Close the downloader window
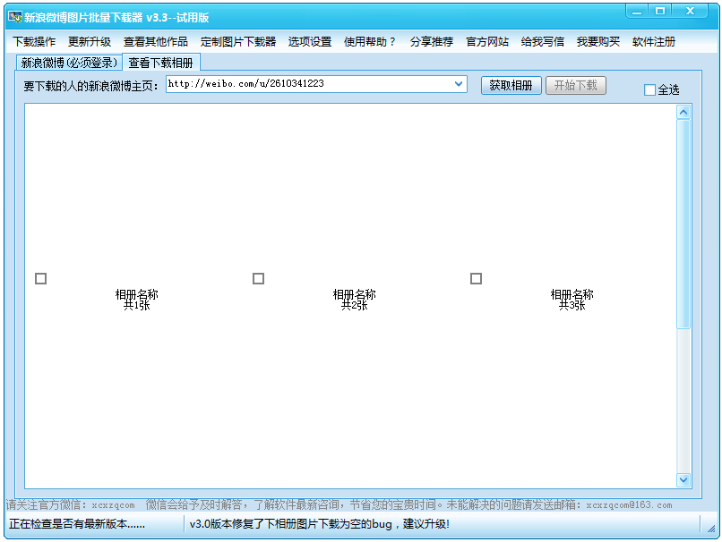 pyautogui.click(x=690, y=12)
